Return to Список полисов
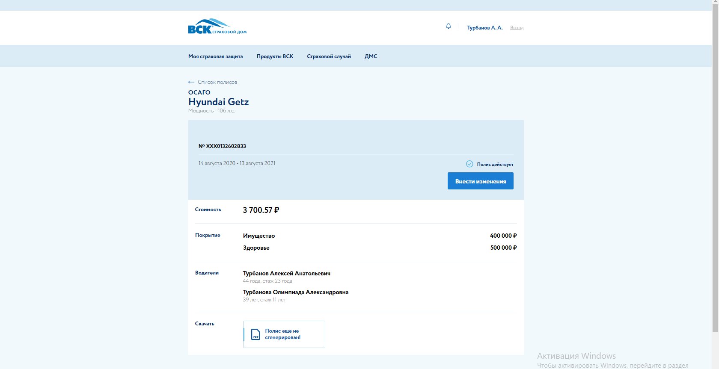The width and height of the screenshot is (719, 369). (217, 82)
